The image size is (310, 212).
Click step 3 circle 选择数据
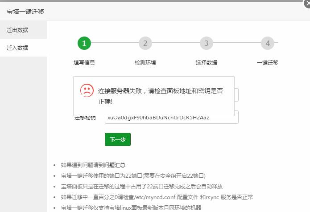(x=207, y=43)
